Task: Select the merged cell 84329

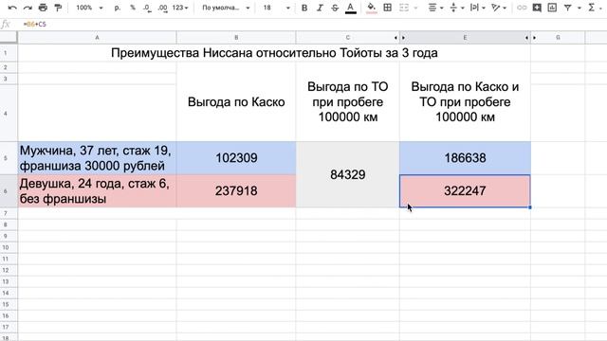Action: click(x=348, y=174)
